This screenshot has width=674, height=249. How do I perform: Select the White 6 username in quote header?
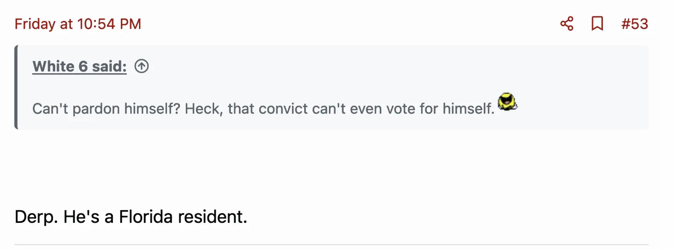(x=60, y=66)
